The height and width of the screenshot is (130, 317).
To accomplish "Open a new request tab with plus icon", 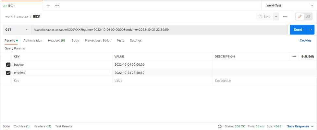I will [x=48, y=6].
